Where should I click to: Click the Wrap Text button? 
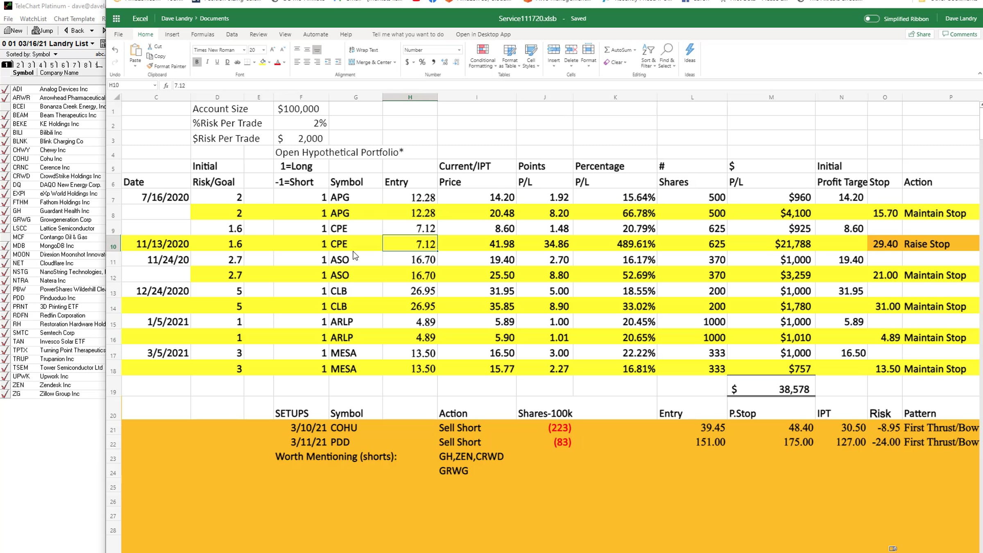coord(363,50)
